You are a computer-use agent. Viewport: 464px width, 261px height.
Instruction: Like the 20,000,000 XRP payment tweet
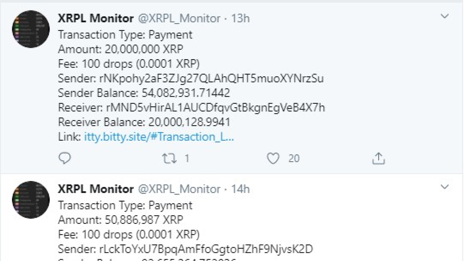pos(273,158)
